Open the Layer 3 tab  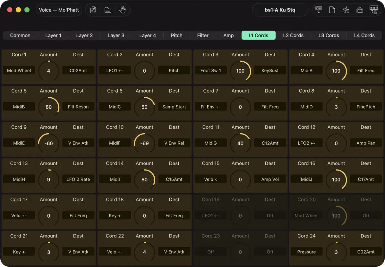pyautogui.click(x=116, y=35)
